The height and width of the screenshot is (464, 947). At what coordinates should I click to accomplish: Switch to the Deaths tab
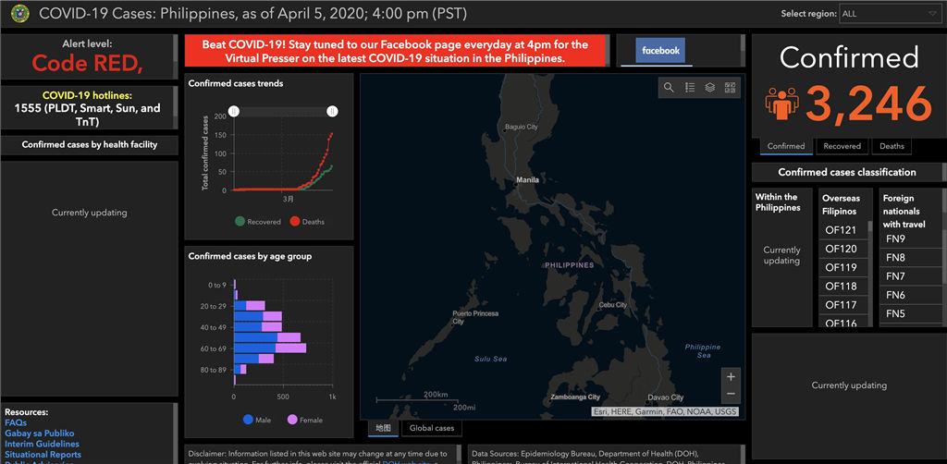pyautogui.click(x=892, y=146)
